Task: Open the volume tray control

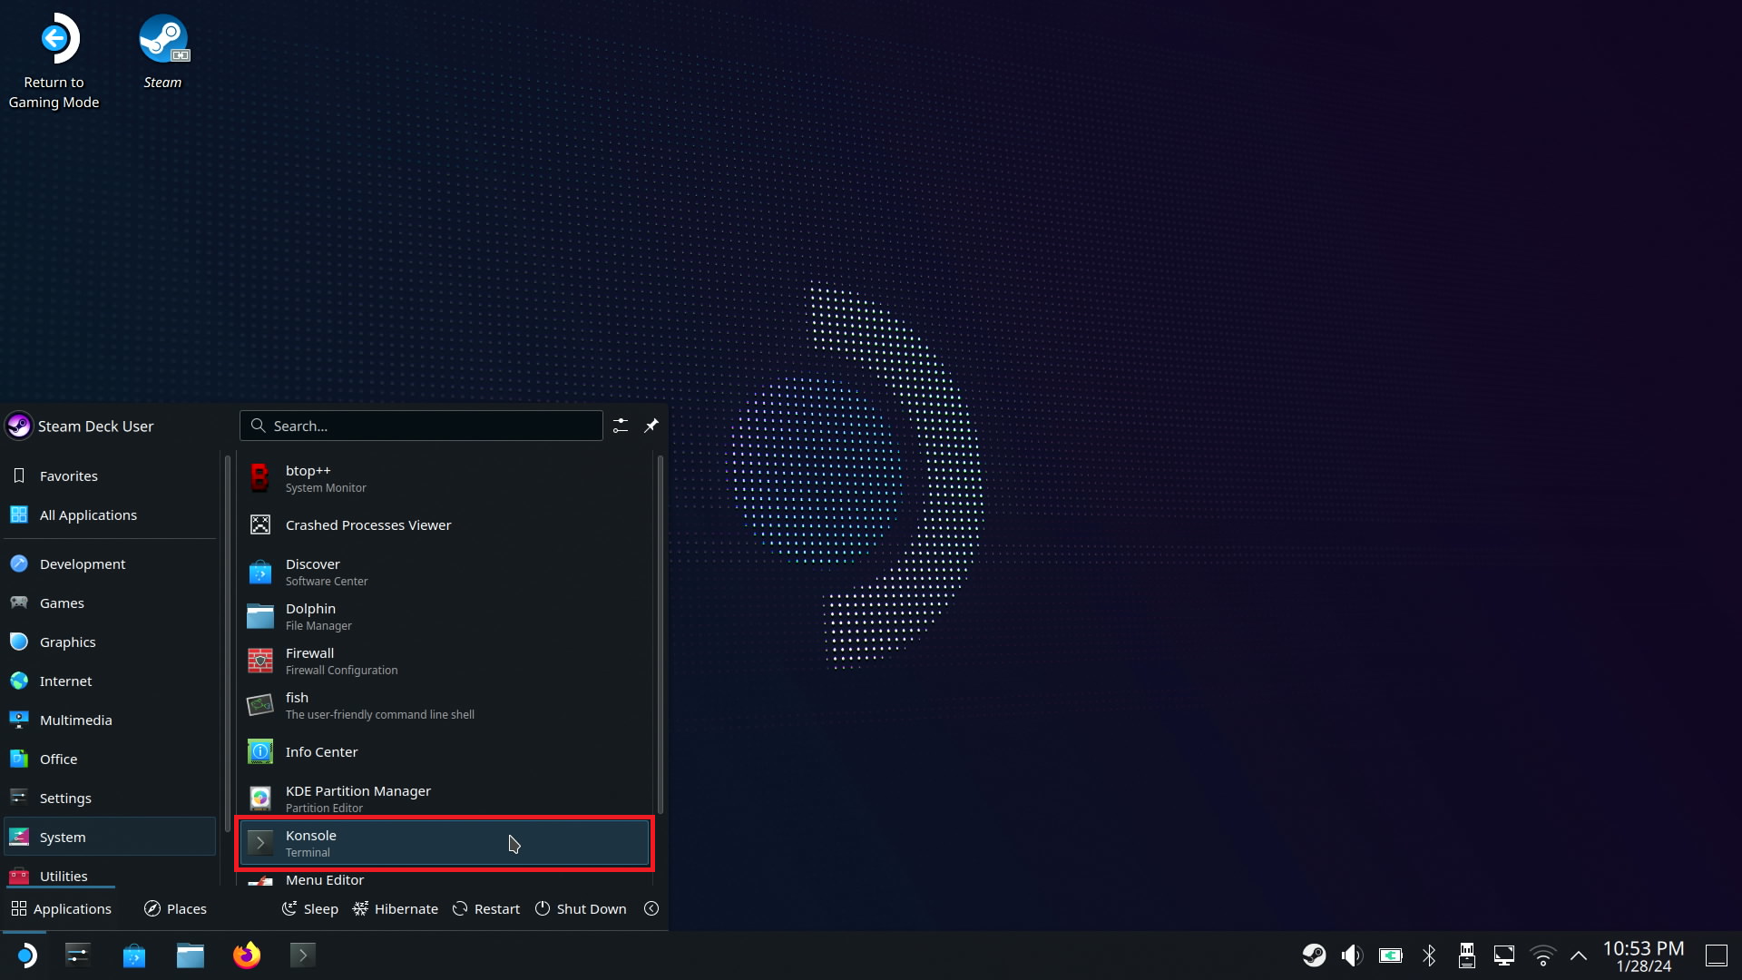Action: tap(1352, 955)
